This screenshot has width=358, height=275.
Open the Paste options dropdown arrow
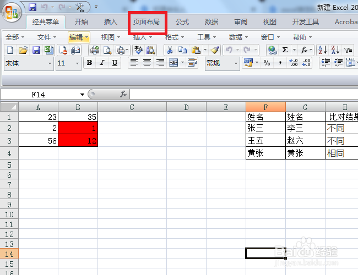pyautogui.click(x=205, y=50)
